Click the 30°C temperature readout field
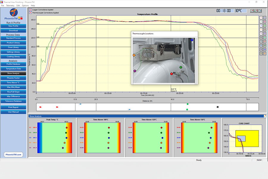 coord(241,11)
